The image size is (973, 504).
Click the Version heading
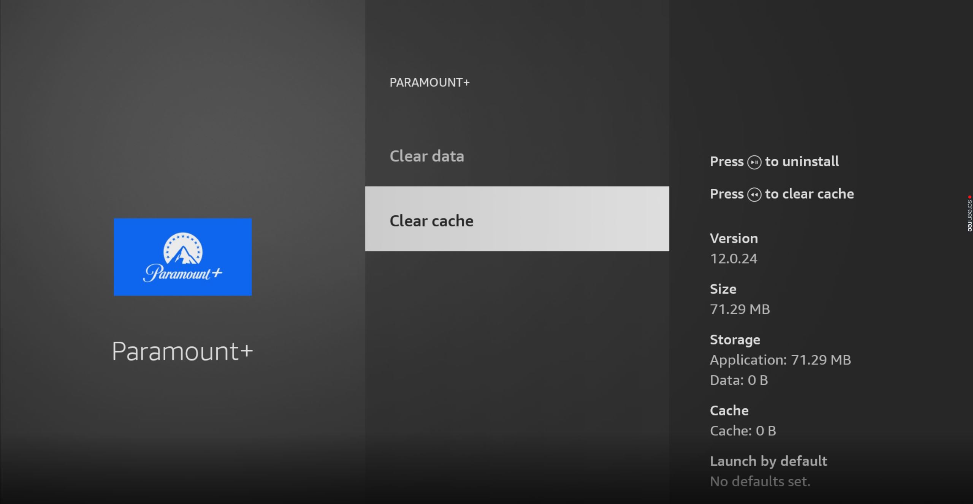[734, 239]
